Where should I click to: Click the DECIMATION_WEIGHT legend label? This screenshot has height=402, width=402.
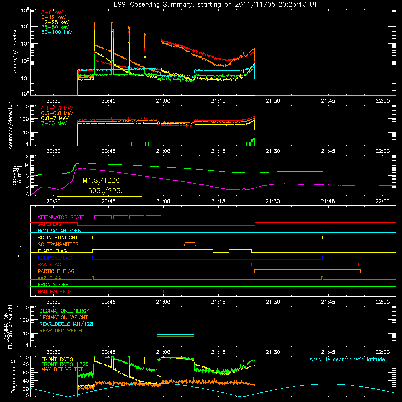pyautogui.click(x=64, y=317)
